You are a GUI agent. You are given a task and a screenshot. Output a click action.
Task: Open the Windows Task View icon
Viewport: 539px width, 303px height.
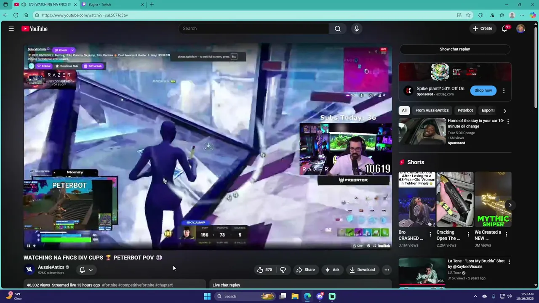click(283, 296)
